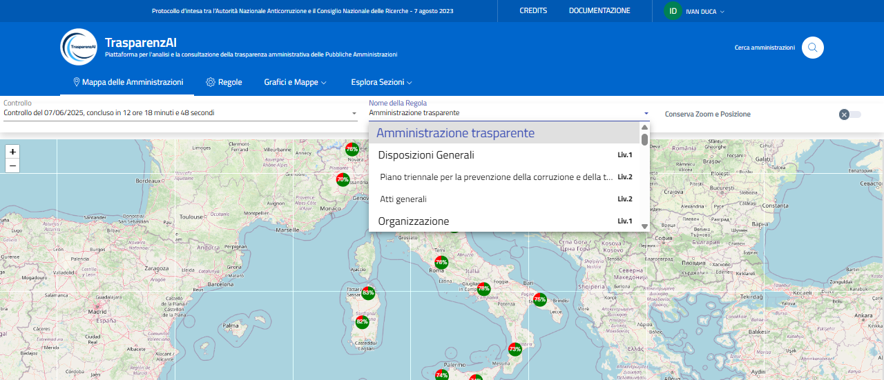Open the magnifier search button
This screenshot has height=380, width=884.
click(x=813, y=48)
